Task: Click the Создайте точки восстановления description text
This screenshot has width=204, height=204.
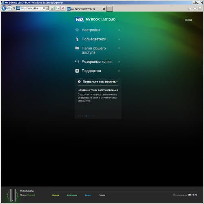Action: (97, 98)
